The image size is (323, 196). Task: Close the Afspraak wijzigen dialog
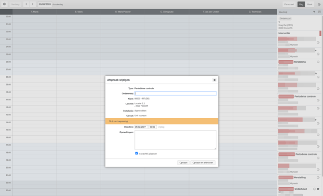[215, 80]
